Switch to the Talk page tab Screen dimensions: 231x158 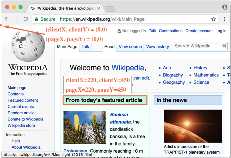pyautogui.click(x=85, y=47)
